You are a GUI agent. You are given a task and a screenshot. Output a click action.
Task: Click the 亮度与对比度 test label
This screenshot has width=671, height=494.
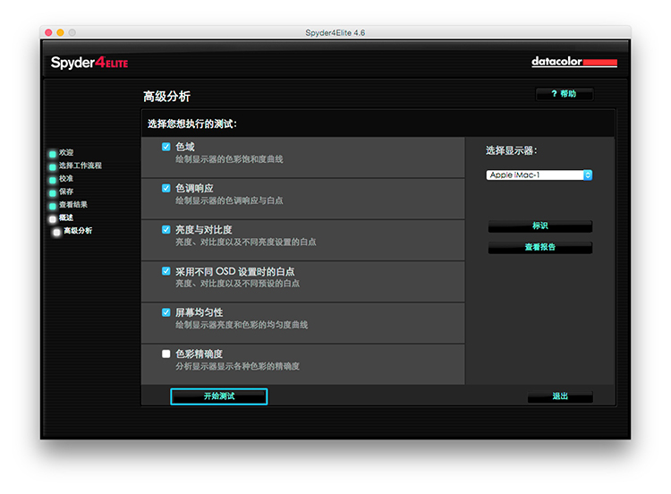[x=204, y=230]
